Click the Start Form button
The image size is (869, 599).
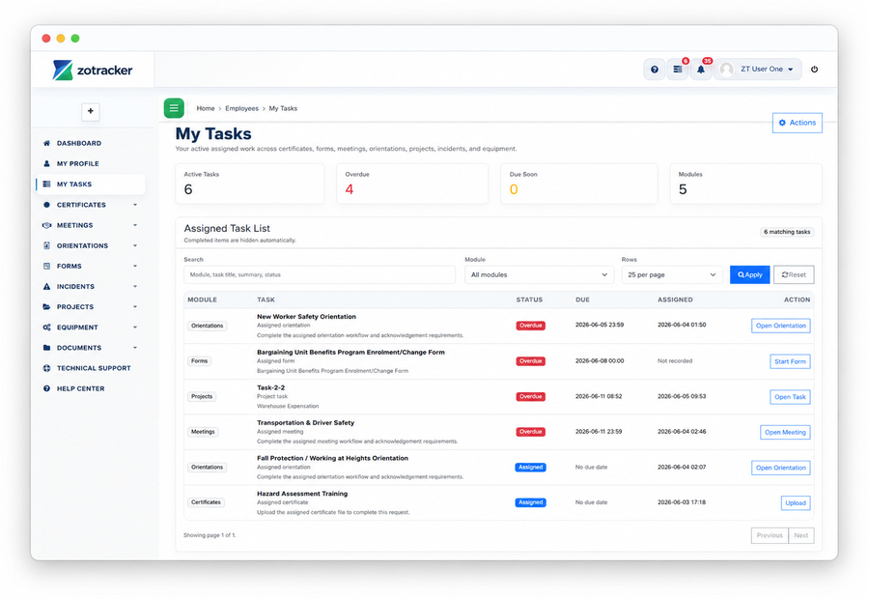coord(790,361)
